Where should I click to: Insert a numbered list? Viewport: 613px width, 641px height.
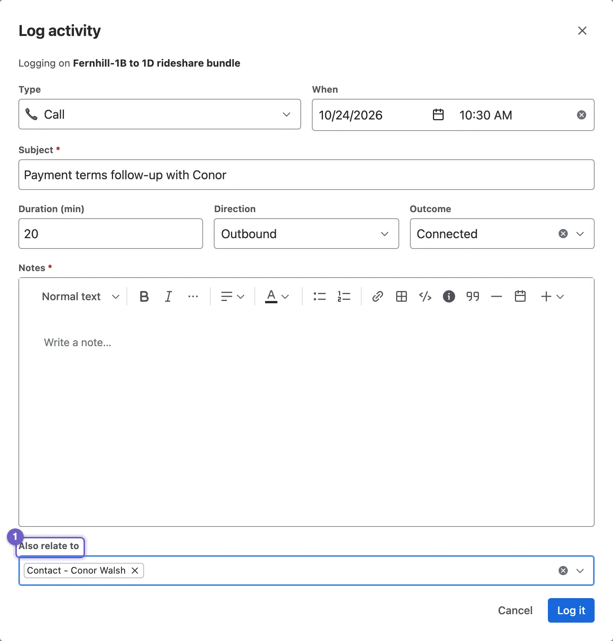coord(344,296)
